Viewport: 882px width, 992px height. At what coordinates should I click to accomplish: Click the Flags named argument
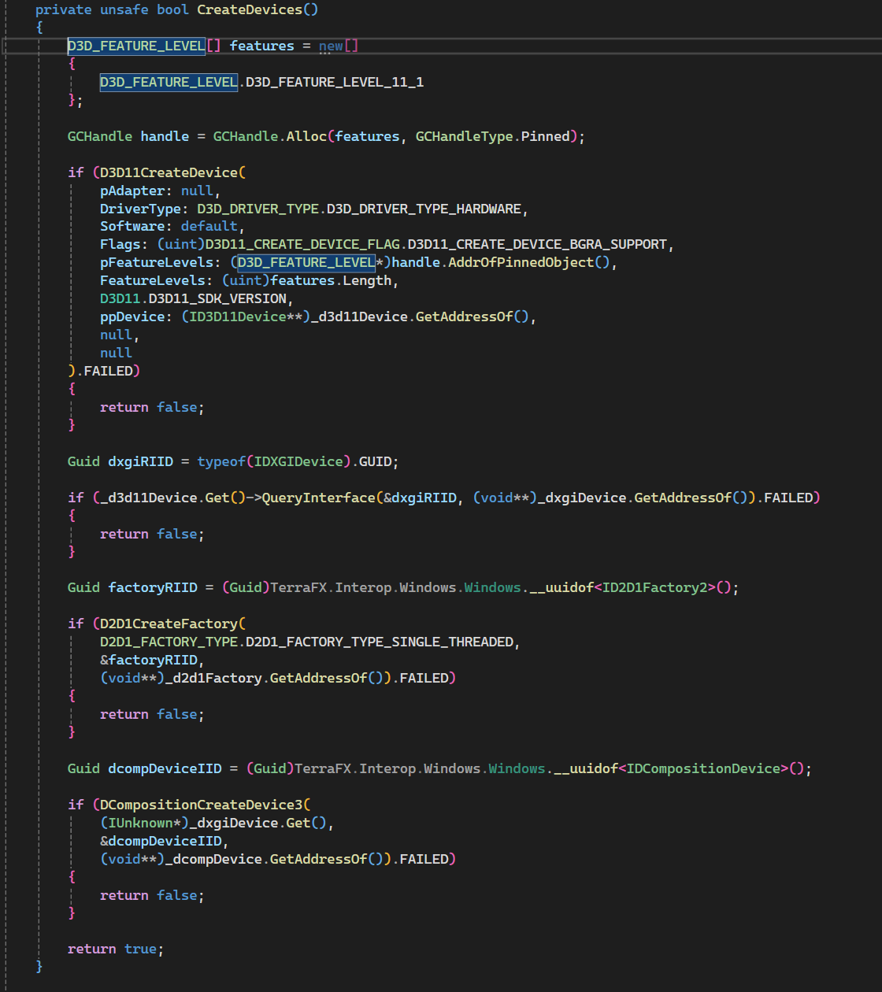(x=120, y=244)
